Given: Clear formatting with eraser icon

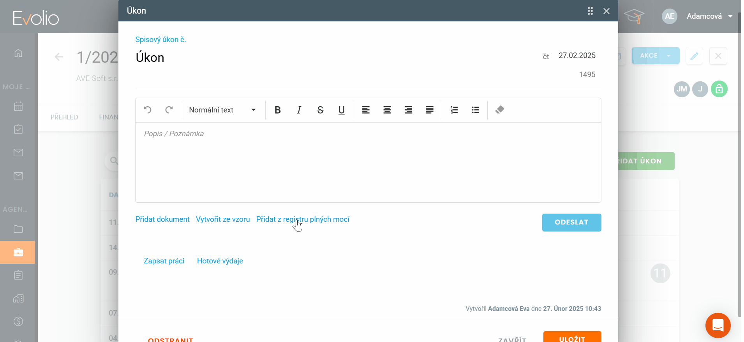Looking at the screenshot, I should [x=500, y=110].
